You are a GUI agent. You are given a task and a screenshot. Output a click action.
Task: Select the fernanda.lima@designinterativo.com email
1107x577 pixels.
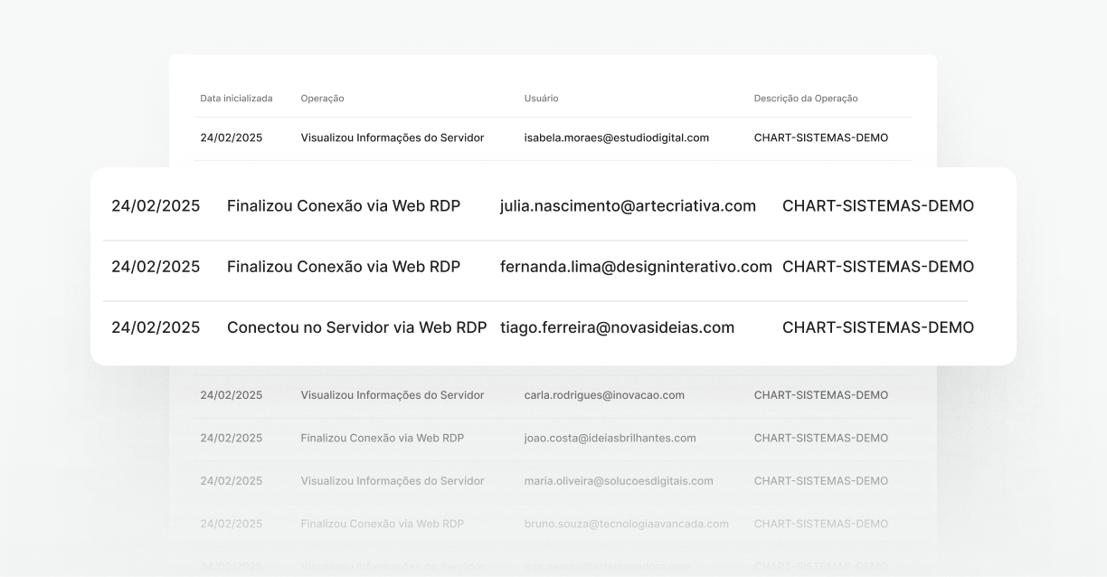point(635,267)
